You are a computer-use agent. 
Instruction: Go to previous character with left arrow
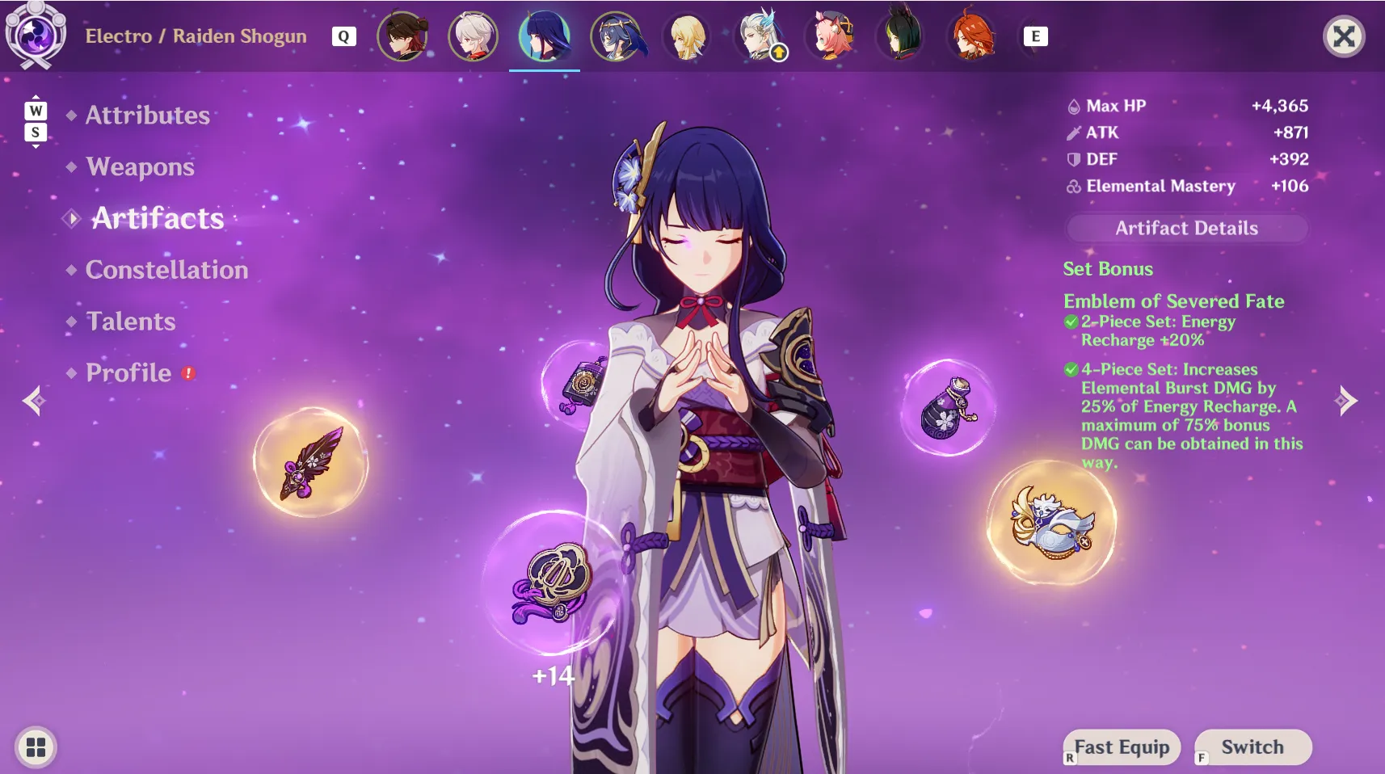(33, 401)
